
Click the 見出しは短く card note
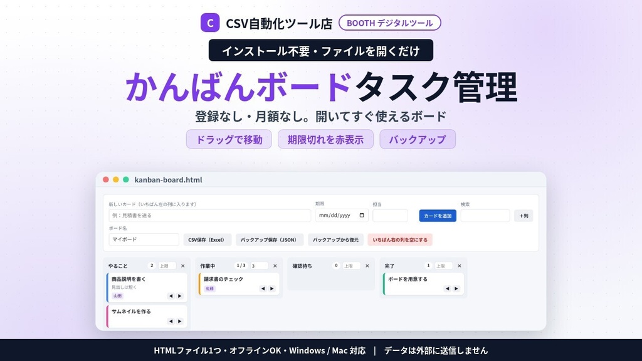tap(124, 287)
